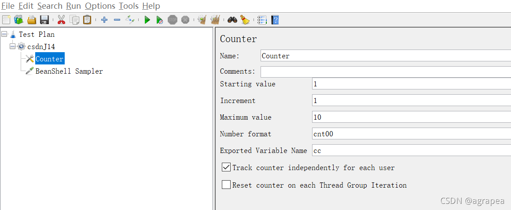This screenshot has width=511, height=210.
Task: Open the Templates icon
Action: coord(18,20)
